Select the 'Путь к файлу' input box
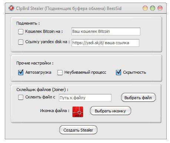Screen dimensions: 170x143 coord(85,98)
